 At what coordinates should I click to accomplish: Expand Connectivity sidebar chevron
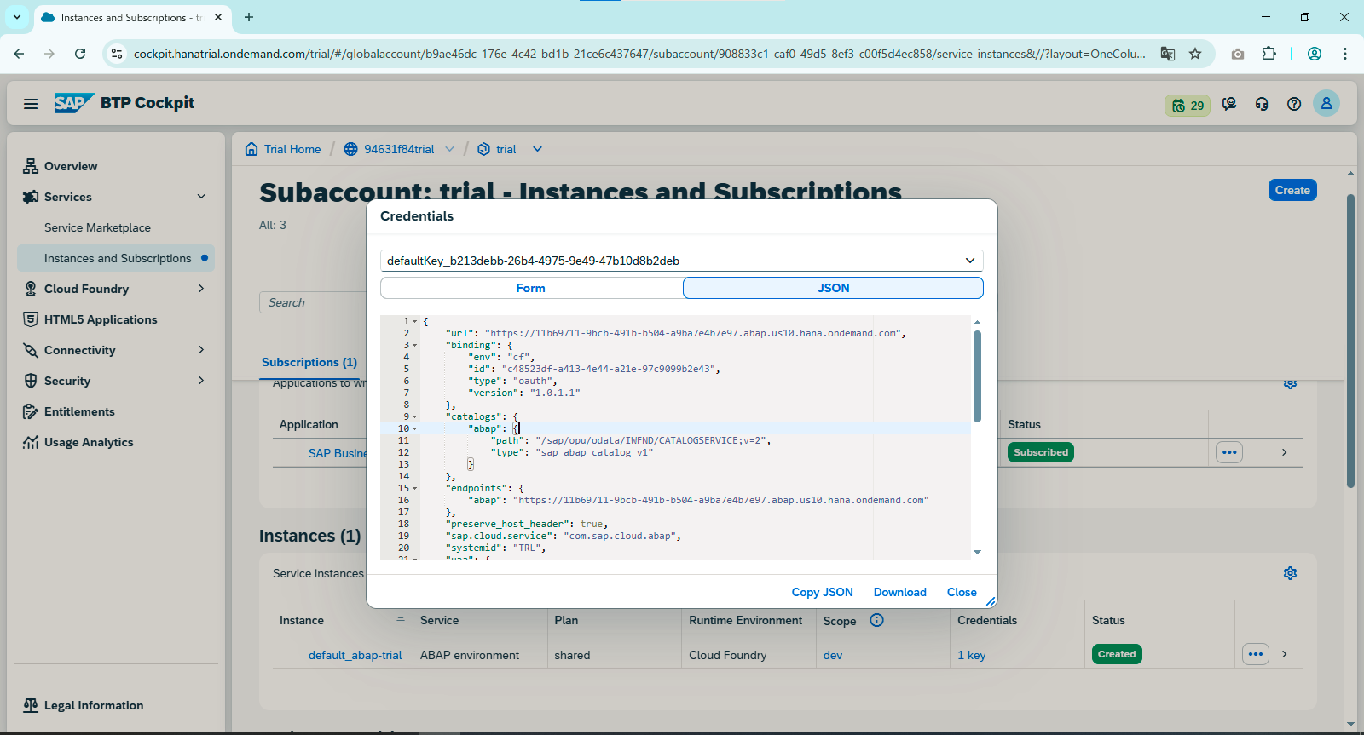201,350
